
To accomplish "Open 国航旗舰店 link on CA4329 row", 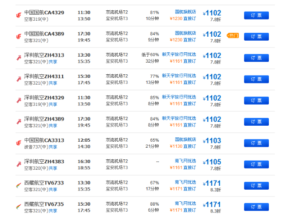I will tap(185, 12).
